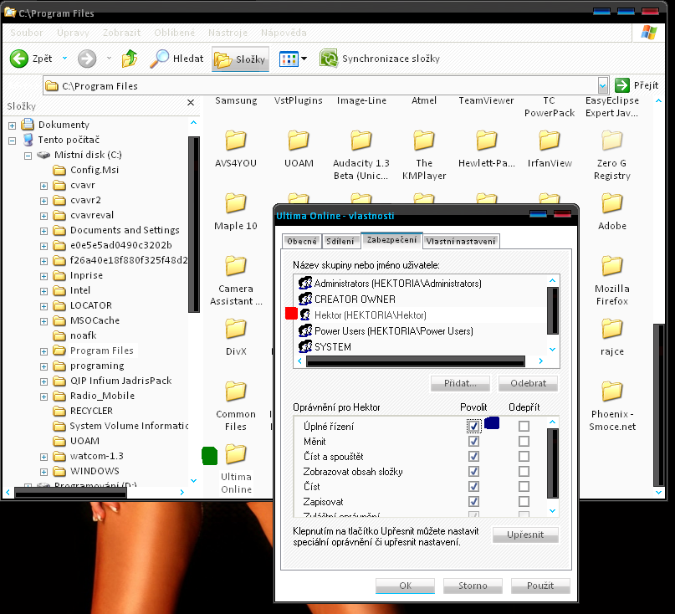This screenshot has width=675, height=614.
Task: Click the green Přejít go arrow
Action: [622, 85]
